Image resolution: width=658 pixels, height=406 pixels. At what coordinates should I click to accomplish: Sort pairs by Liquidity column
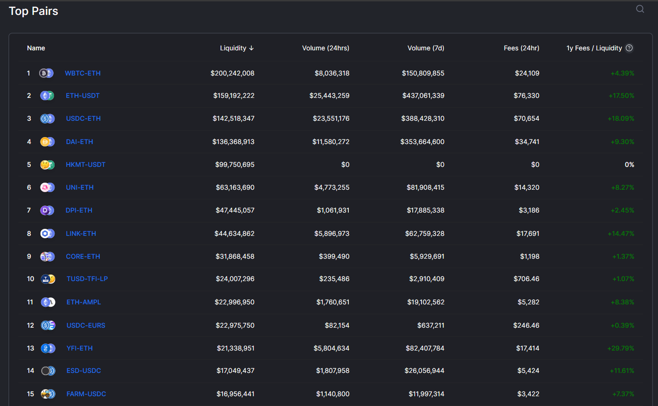237,48
